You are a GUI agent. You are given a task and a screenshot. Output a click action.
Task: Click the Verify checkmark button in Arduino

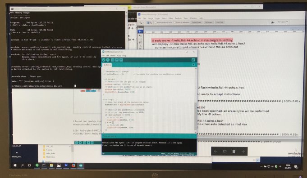104,60
